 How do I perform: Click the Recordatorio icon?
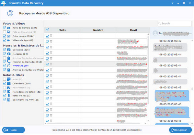click(9, 88)
